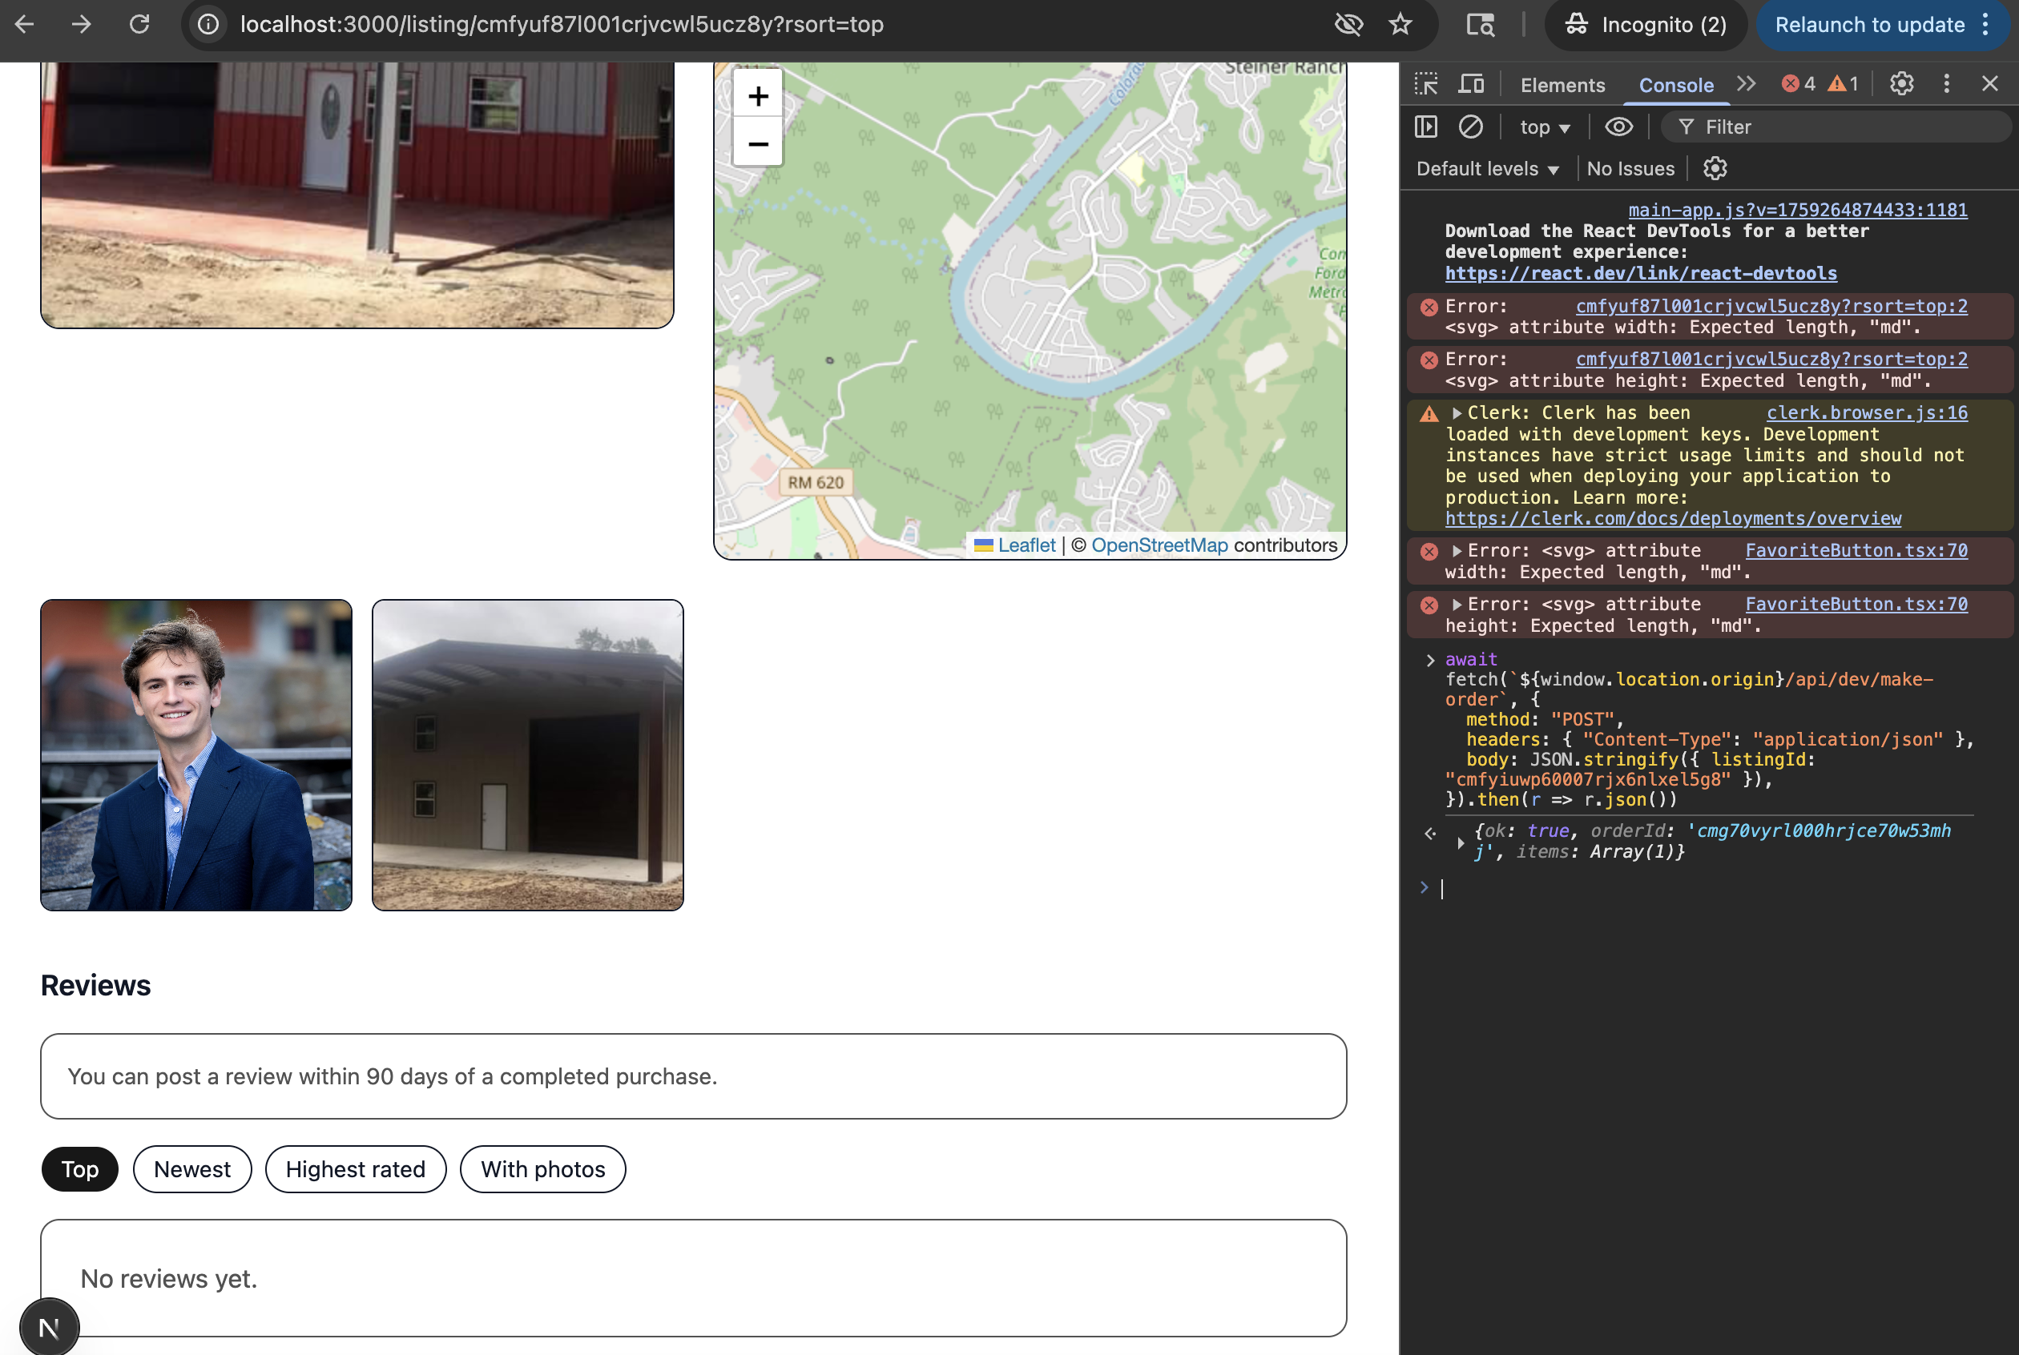Open the DevTools settings gear

(1900, 84)
